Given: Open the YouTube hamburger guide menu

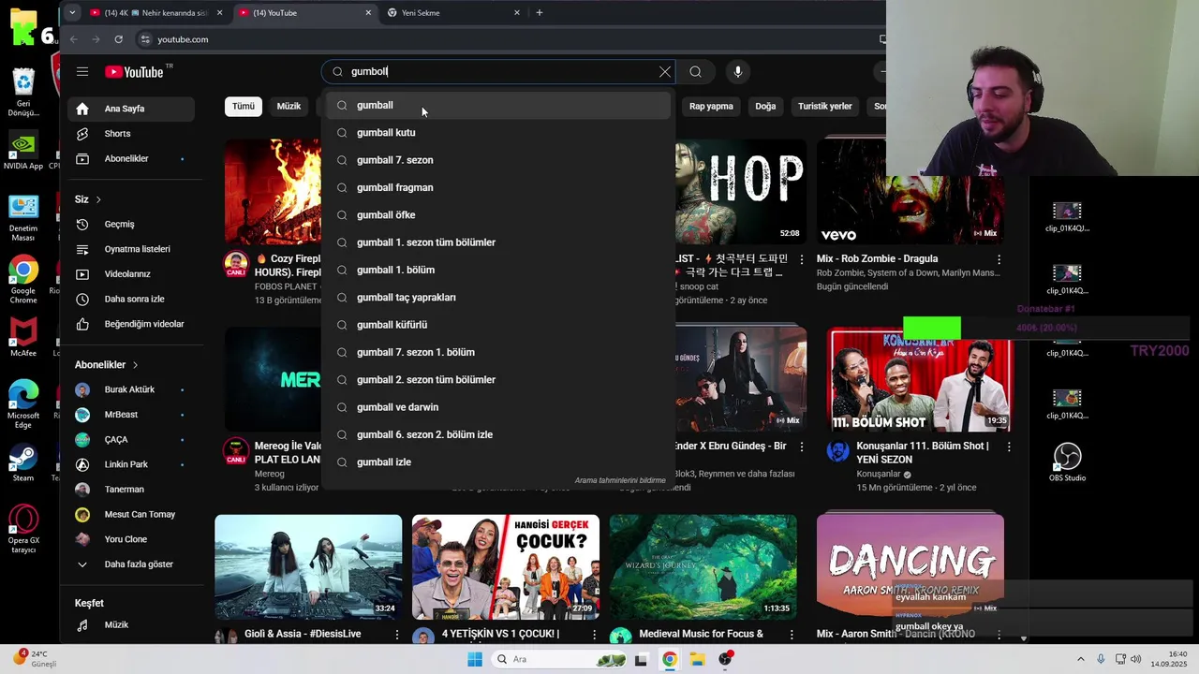Looking at the screenshot, I should (82, 72).
